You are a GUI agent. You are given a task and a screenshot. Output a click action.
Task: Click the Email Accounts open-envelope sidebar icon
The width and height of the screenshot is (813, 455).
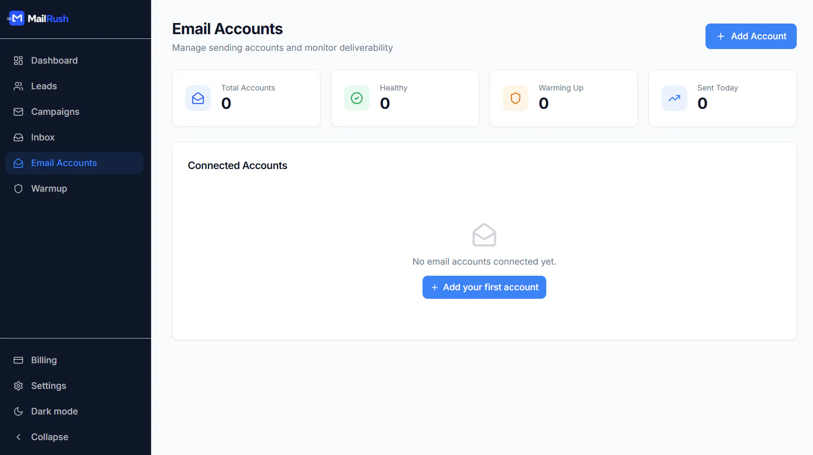18,163
